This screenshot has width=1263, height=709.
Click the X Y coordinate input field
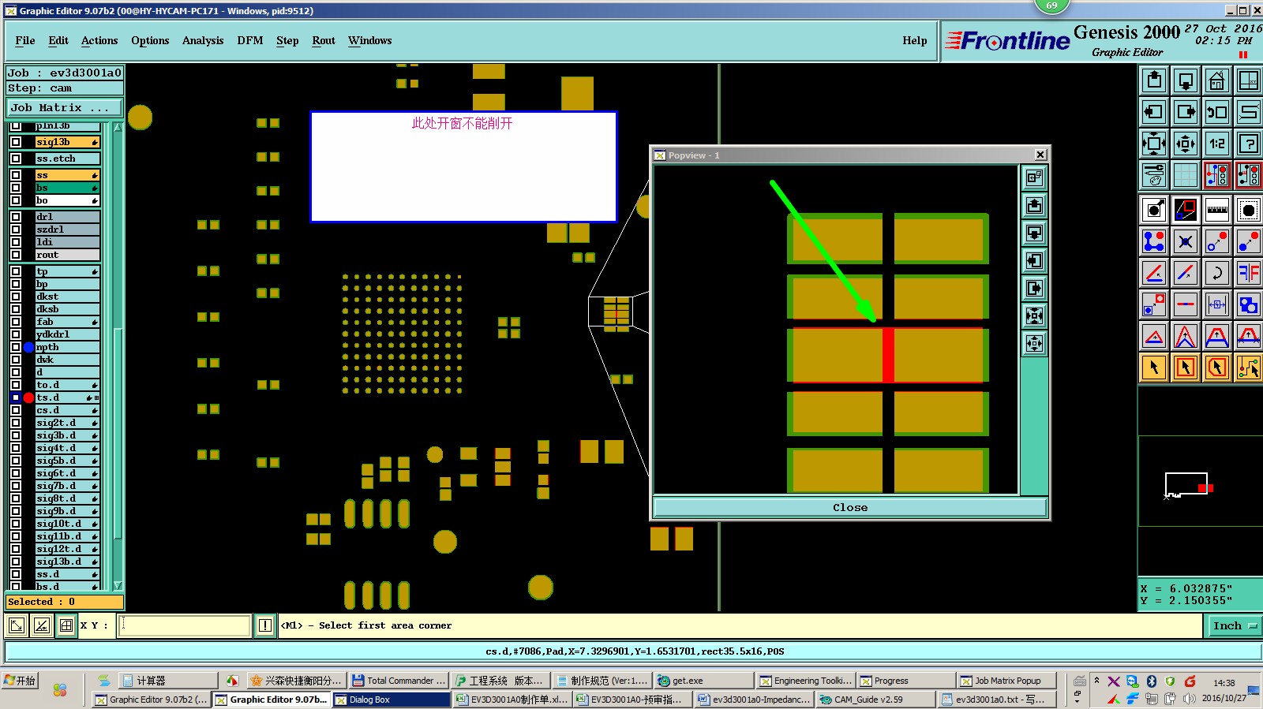[185, 625]
